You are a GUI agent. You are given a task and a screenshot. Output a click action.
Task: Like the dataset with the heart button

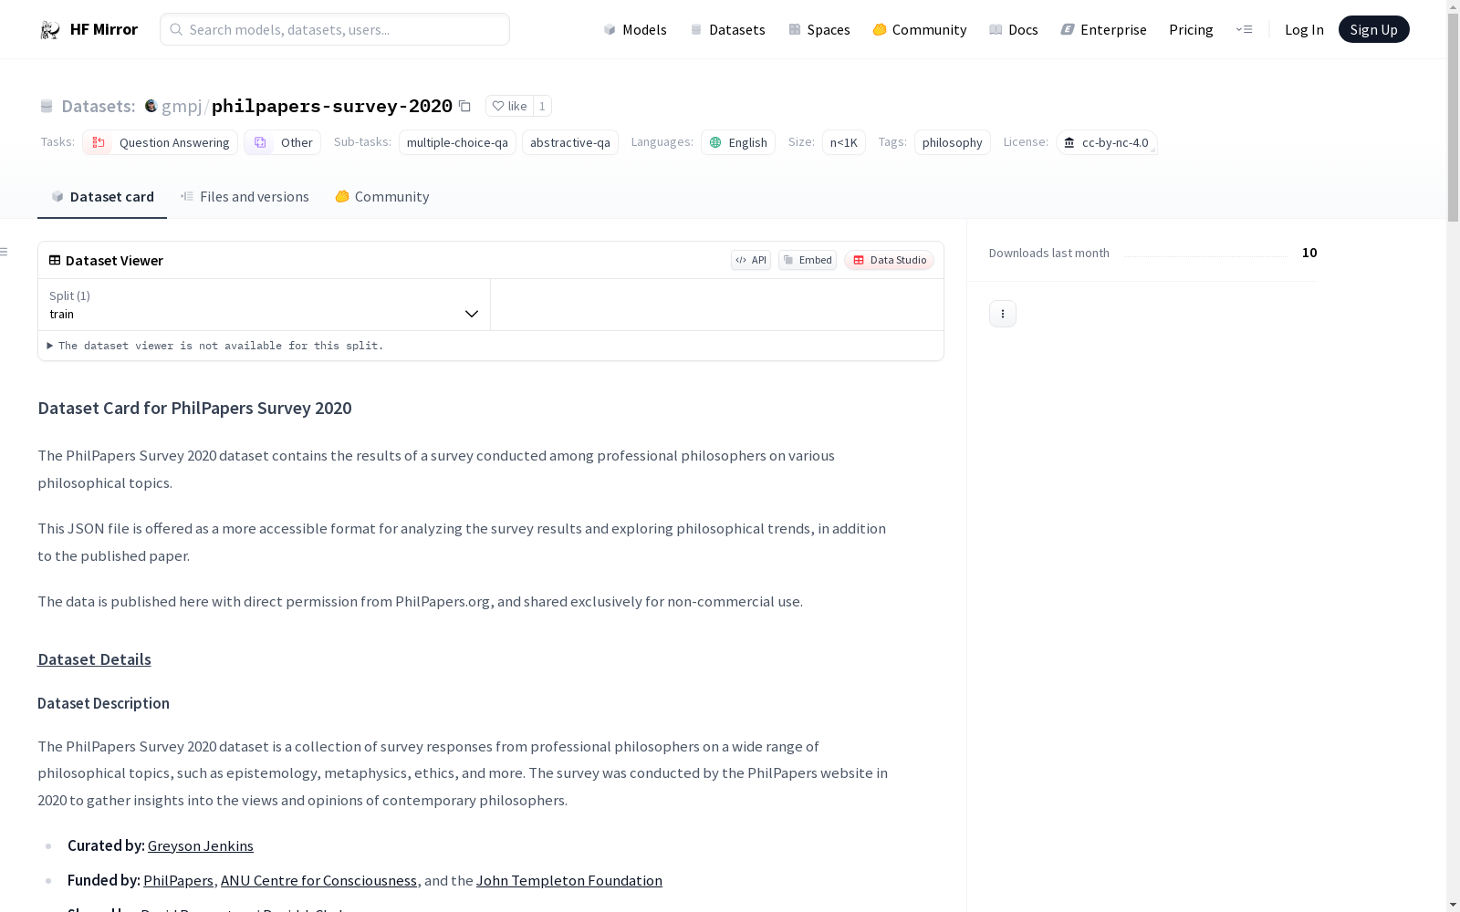coord(509,106)
